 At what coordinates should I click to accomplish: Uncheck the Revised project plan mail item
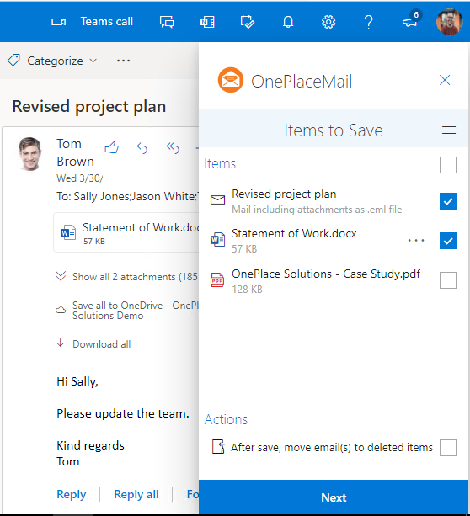click(x=448, y=201)
